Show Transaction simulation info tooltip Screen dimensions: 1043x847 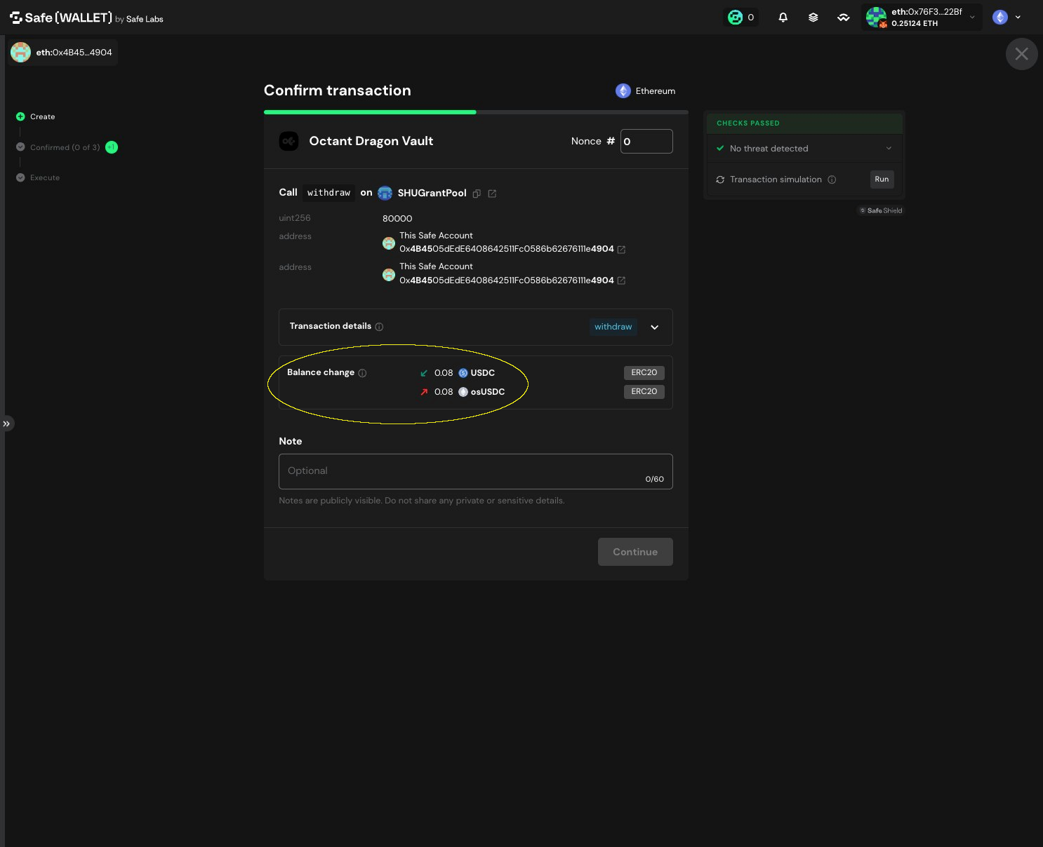tap(832, 179)
